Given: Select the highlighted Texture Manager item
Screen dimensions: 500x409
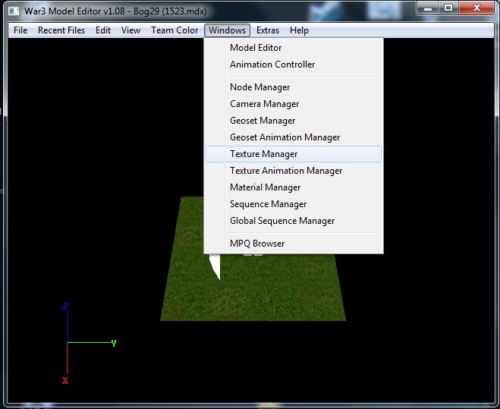Looking at the screenshot, I should [294, 154].
